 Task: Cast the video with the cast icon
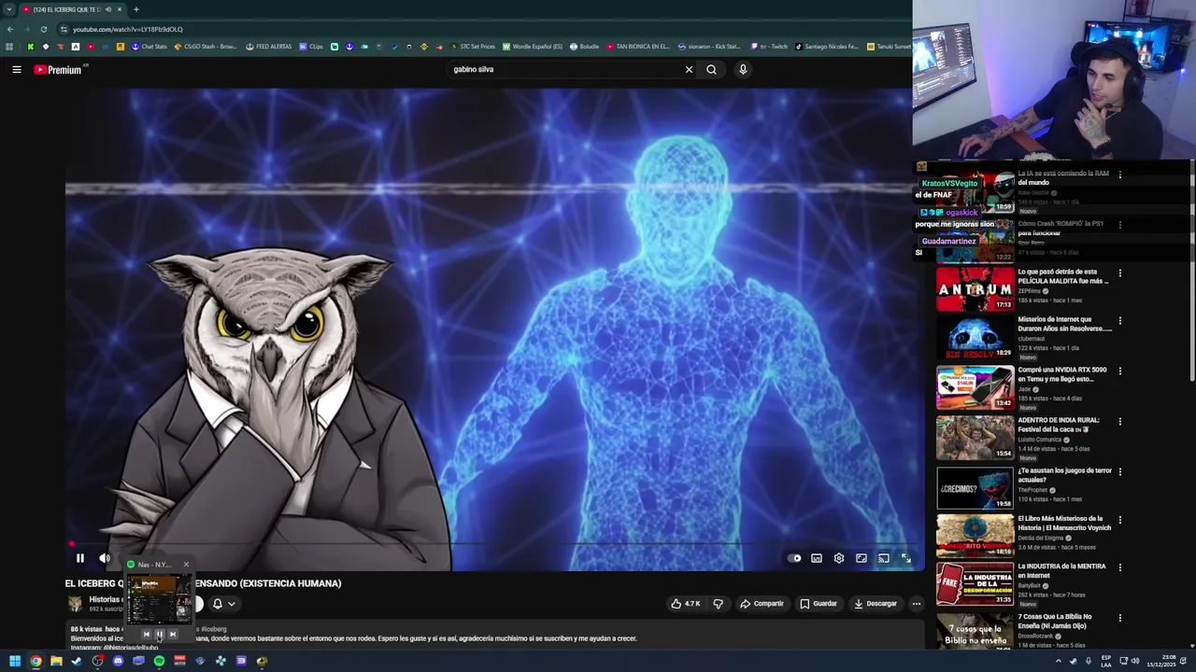click(x=884, y=558)
